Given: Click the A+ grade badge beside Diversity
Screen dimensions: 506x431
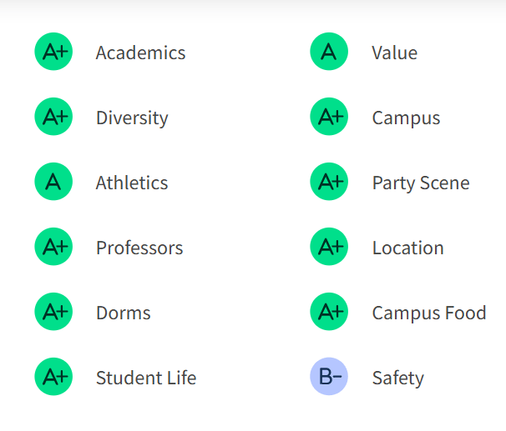Looking at the screenshot, I should pyautogui.click(x=53, y=118).
